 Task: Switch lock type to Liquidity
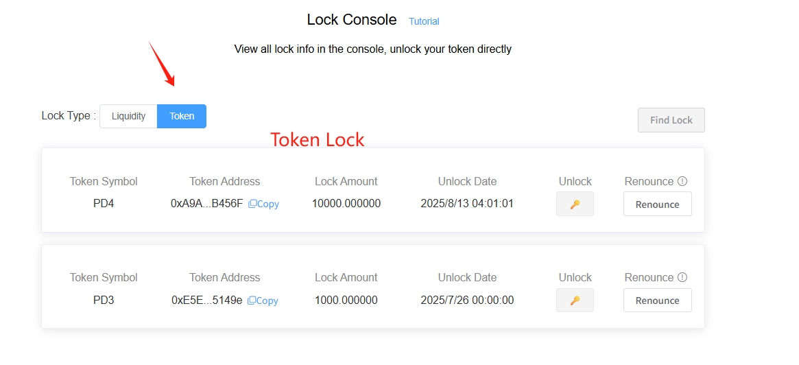click(128, 116)
